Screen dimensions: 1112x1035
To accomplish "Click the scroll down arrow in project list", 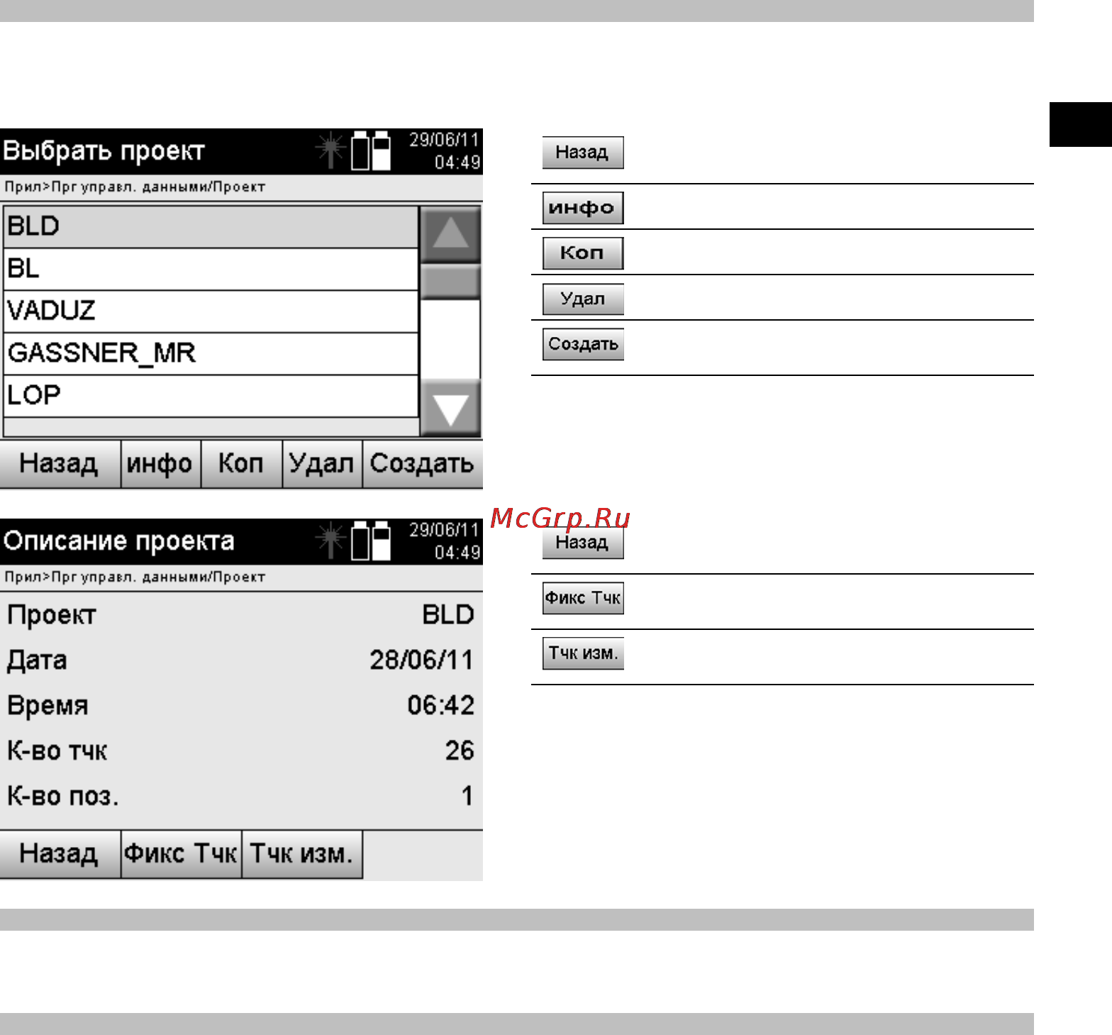I will pos(450,409).
